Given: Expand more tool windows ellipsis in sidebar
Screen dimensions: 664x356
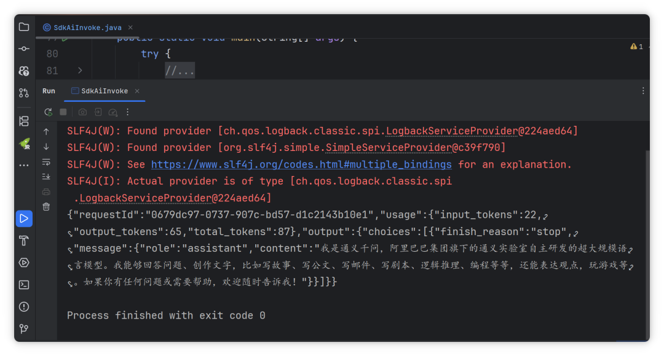Looking at the screenshot, I should point(24,165).
